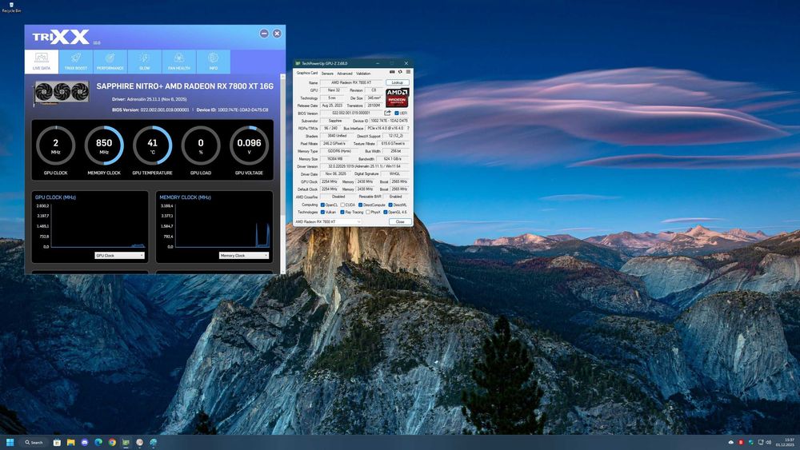This screenshot has height=450, width=800.
Task: Open File Explorer from taskbar
Action: click(x=71, y=442)
